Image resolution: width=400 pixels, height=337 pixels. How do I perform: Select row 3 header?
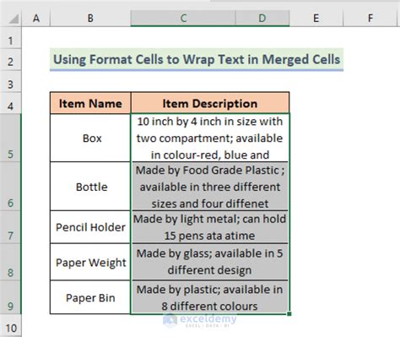tap(10, 81)
